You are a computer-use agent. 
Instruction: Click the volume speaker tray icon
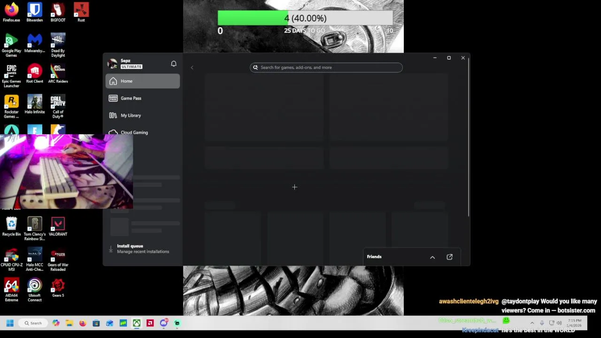[x=559, y=323]
